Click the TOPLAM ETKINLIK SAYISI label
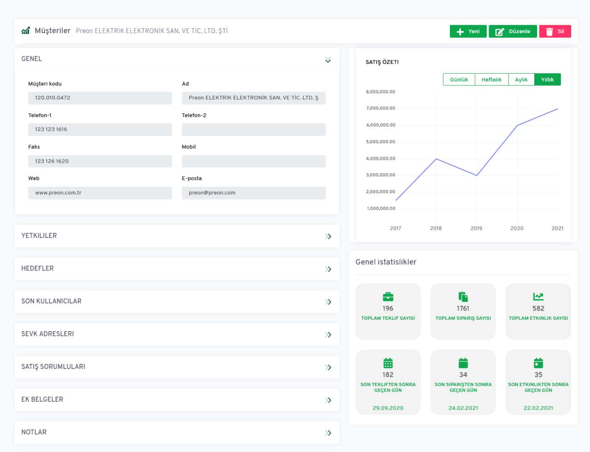Screen dimensions: 590x452 coord(538,318)
